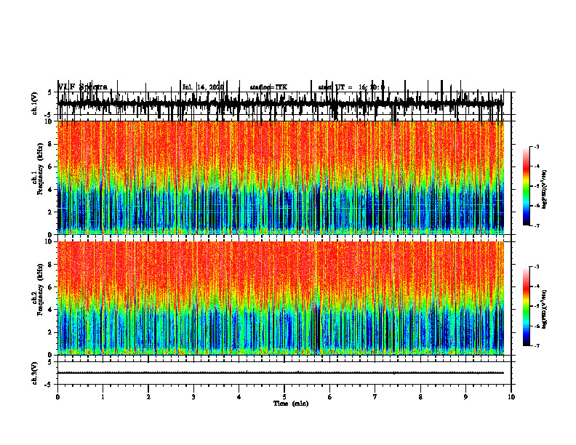The width and height of the screenshot is (576, 445).
Task: Click the "8" kHz tick on ch.1 frequency axis
Action: point(51,144)
